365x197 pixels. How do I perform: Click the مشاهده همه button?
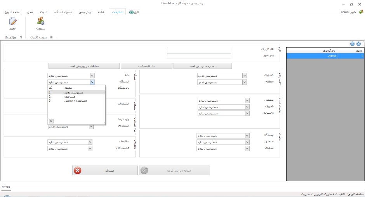pos(146,66)
